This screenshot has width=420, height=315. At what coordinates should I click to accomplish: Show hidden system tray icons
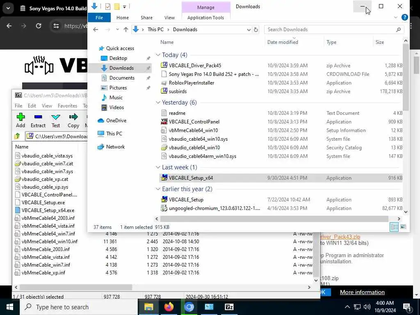tap(347, 307)
